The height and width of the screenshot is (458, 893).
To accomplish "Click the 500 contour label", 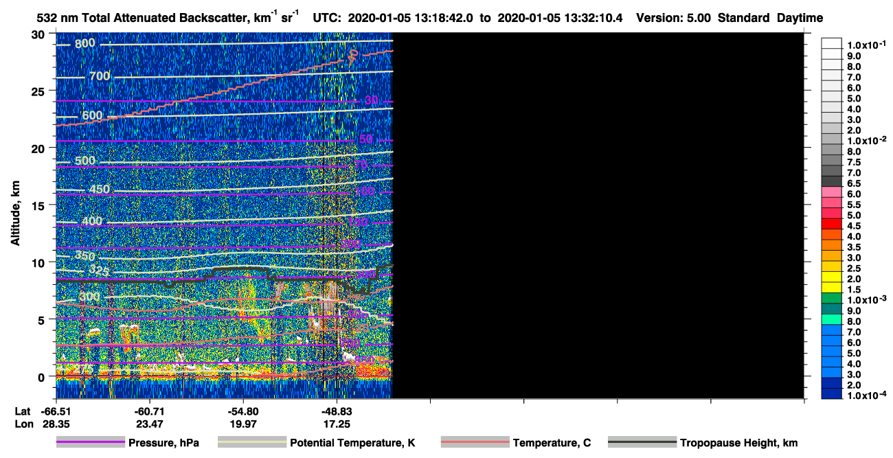I will 85,161.
